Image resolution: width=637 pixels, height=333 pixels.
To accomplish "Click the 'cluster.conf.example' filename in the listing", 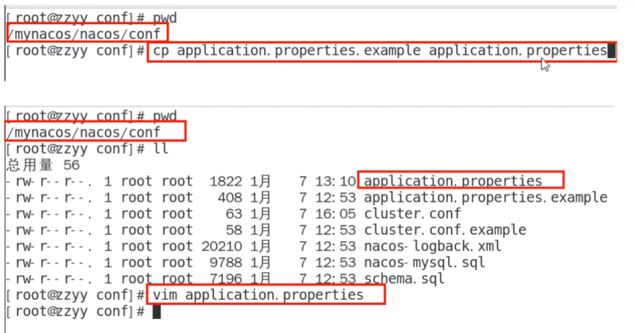I will 445,230.
